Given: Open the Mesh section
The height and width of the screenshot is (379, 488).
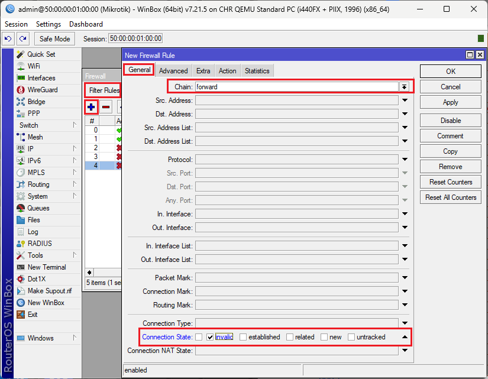Looking at the screenshot, I should [x=35, y=137].
